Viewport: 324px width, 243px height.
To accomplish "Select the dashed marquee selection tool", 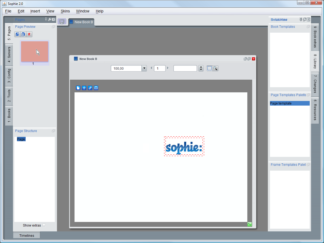I will pos(210,68).
